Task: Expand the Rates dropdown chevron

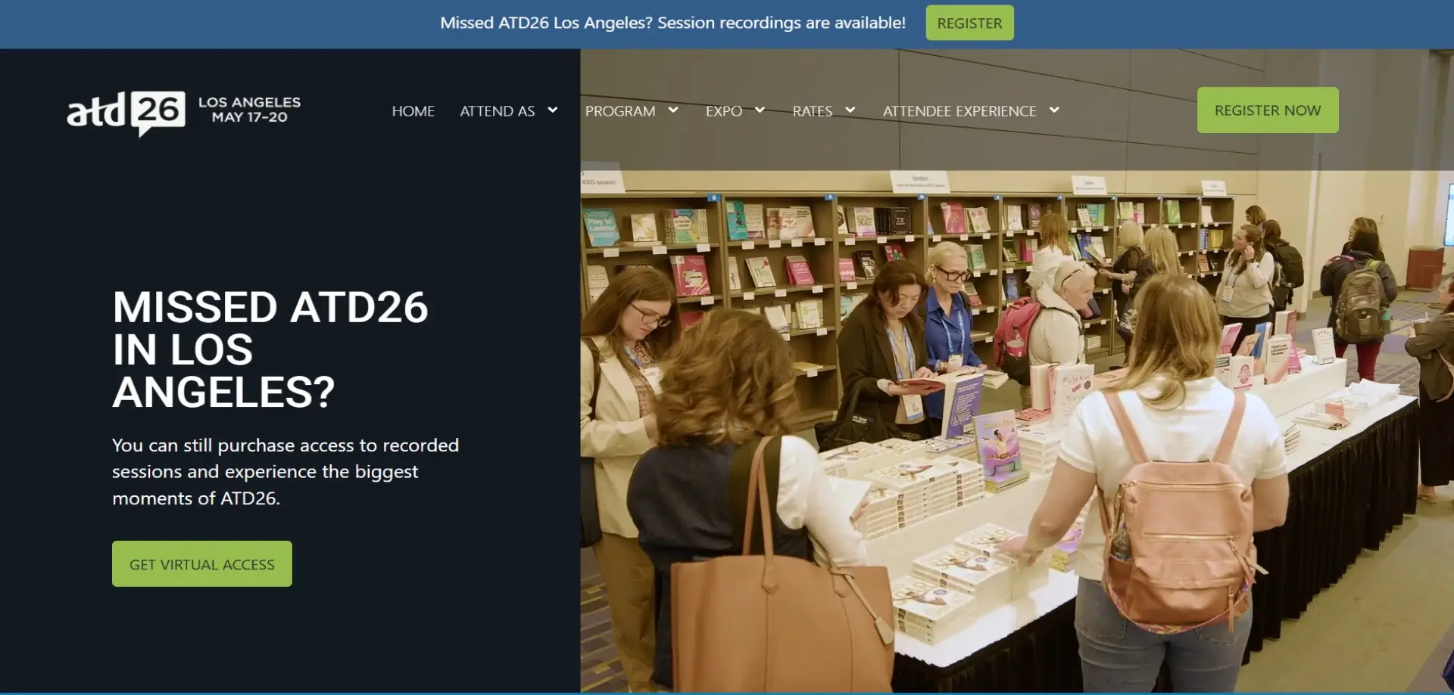Action: (850, 110)
